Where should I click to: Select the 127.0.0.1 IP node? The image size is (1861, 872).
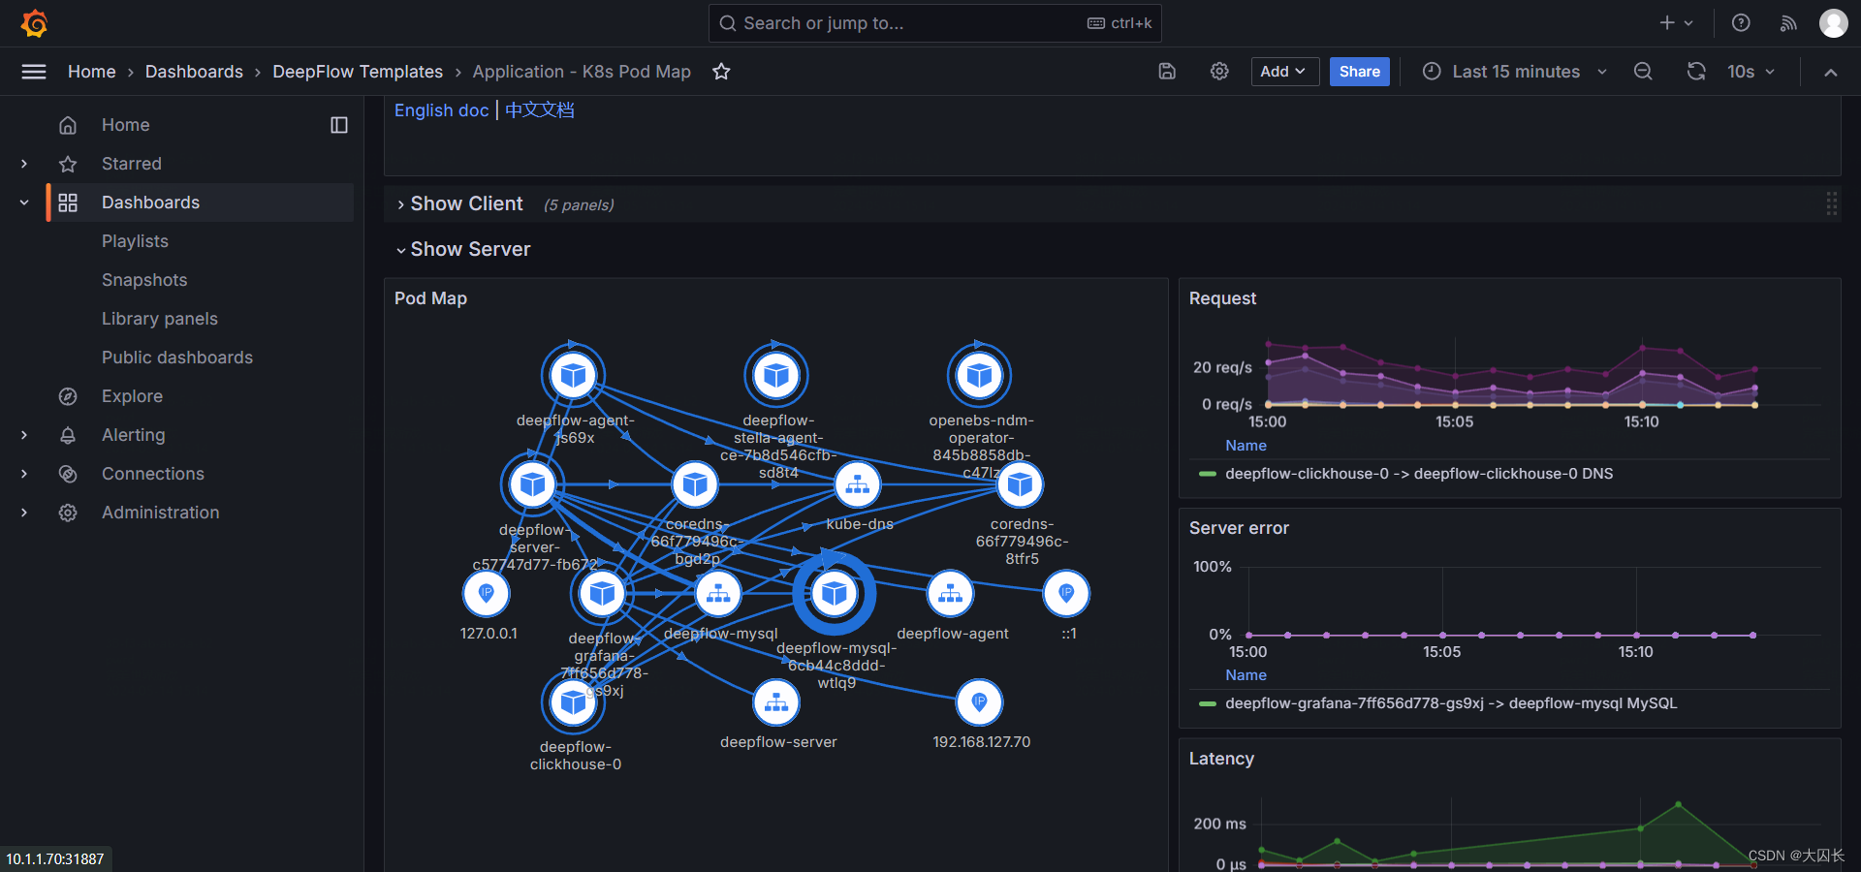pyautogui.click(x=487, y=593)
